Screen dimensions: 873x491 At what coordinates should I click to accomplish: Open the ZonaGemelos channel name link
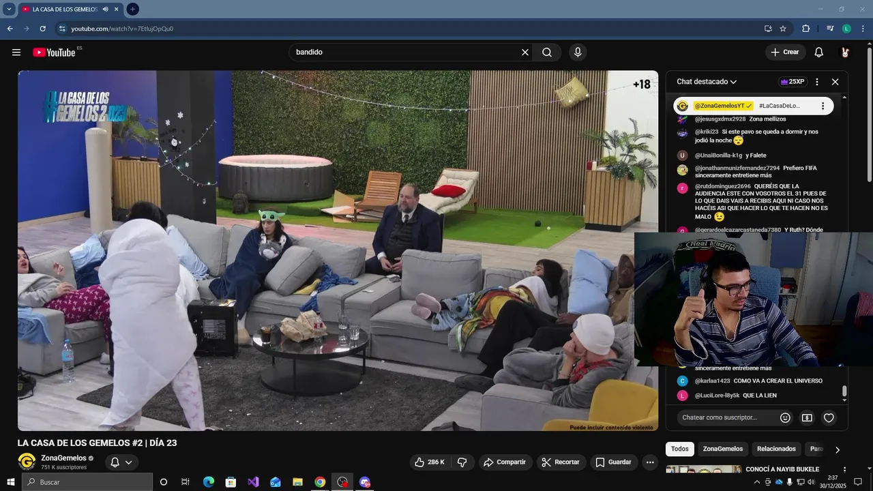pos(63,458)
